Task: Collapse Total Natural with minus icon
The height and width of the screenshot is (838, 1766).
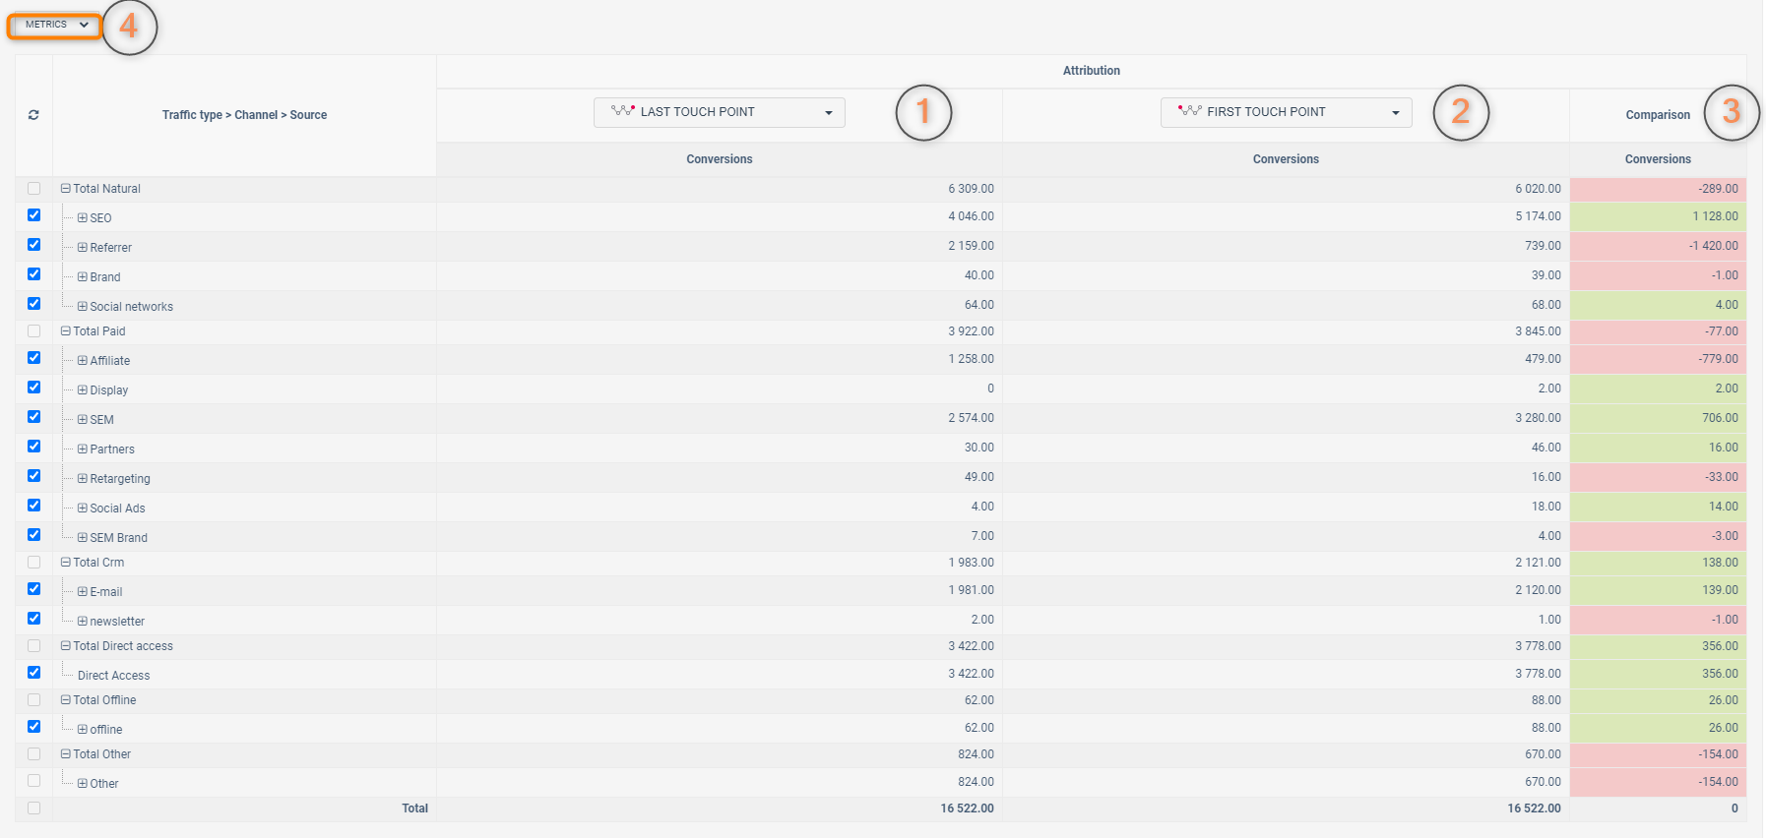Action: (66, 189)
